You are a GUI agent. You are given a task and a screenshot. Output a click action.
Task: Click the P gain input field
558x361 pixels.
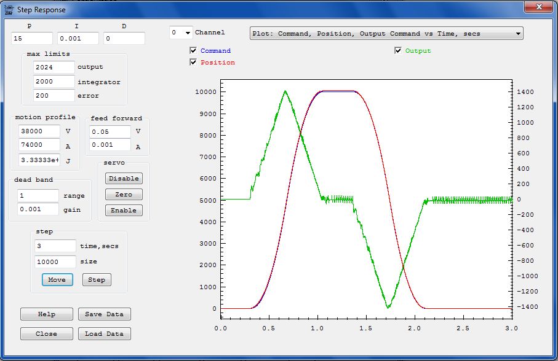[31, 39]
